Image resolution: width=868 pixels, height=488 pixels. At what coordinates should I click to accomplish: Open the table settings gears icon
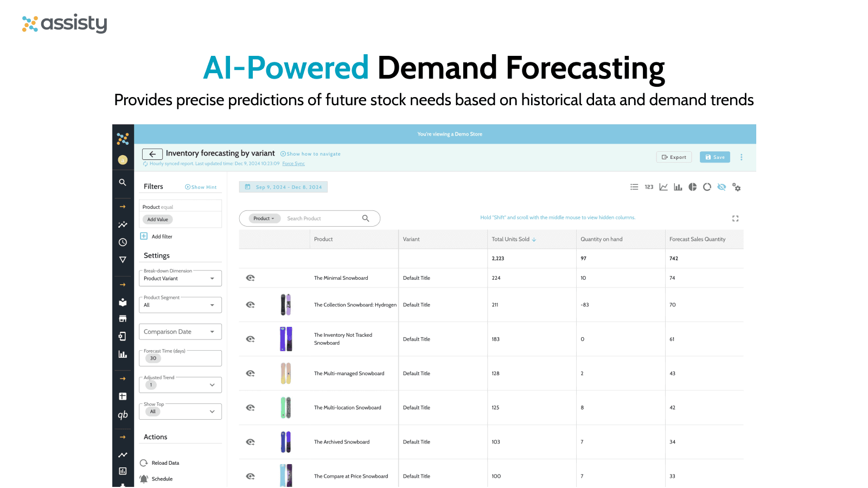coord(736,187)
